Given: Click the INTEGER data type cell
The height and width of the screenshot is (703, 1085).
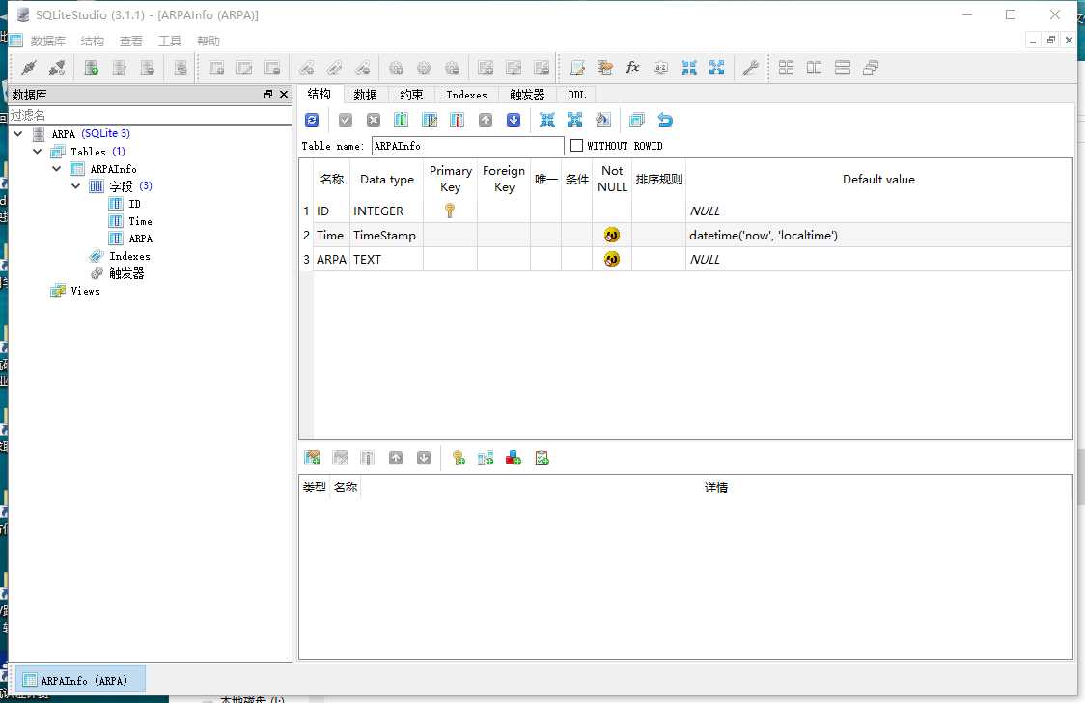Looking at the screenshot, I should [x=386, y=211].
